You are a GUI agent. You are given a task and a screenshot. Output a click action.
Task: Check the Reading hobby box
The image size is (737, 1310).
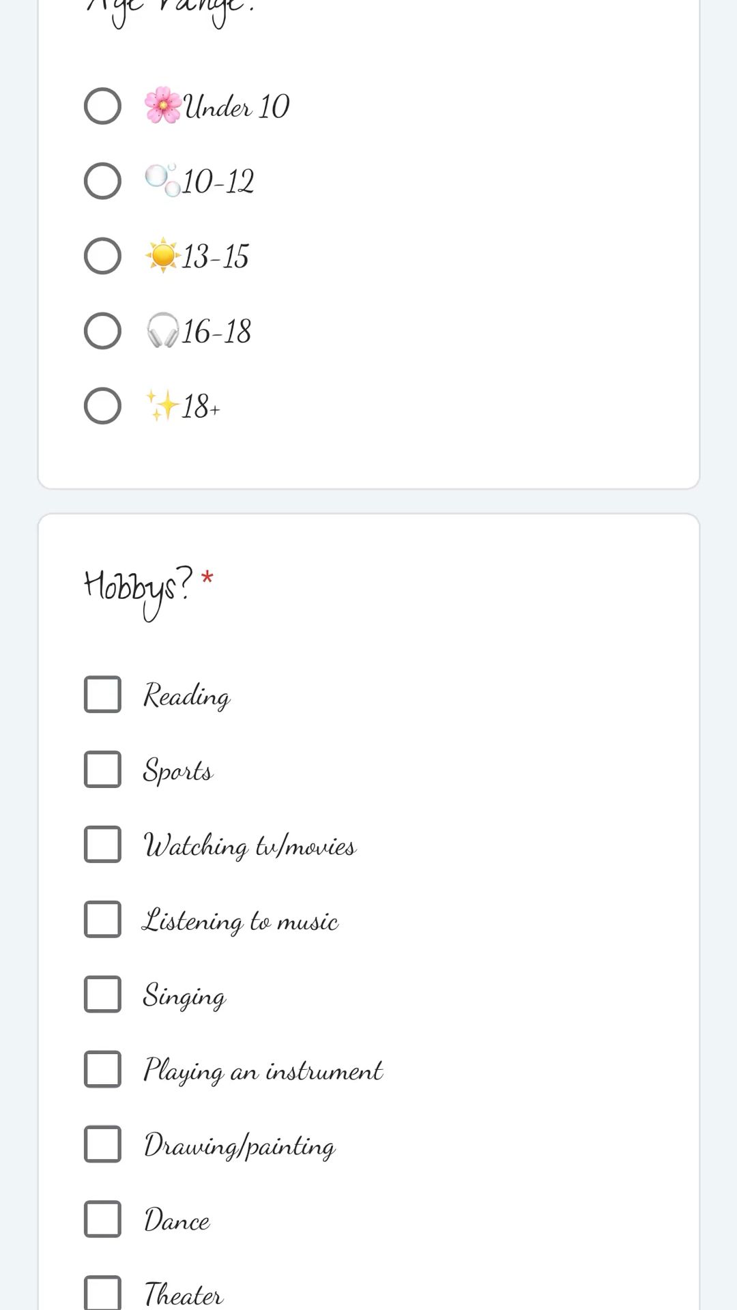pos(102,695)
